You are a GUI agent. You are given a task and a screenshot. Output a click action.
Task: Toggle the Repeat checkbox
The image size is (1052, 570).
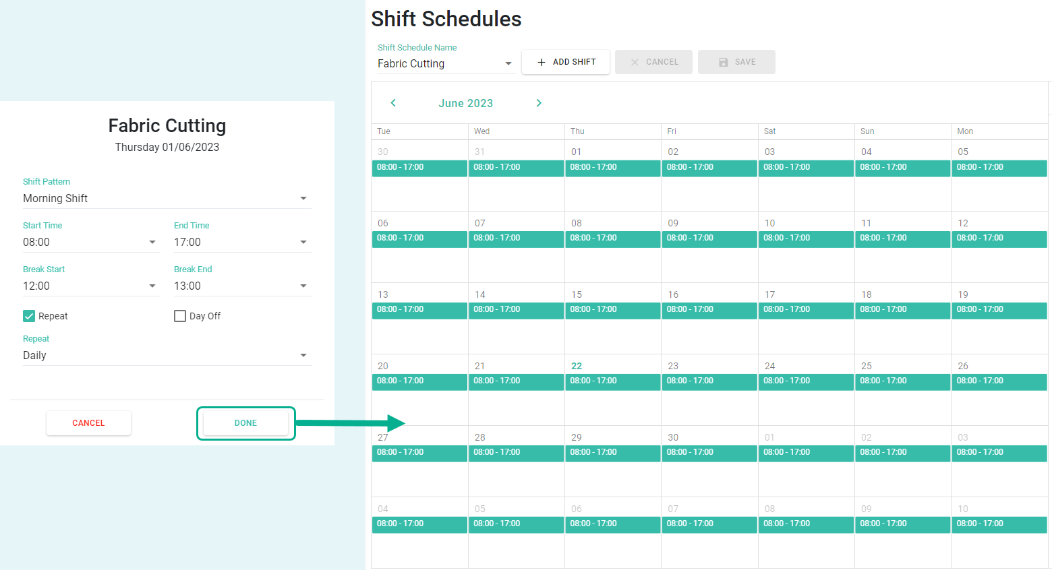[x=29, y=316]
